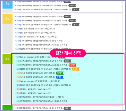Click the pink 월간 계획 선택 label

68,53
